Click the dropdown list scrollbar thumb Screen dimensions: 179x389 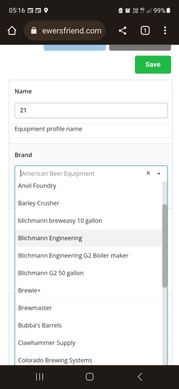[165, 246]
